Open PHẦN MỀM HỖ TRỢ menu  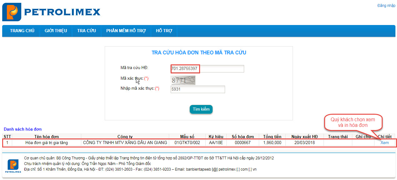(126, 31)
